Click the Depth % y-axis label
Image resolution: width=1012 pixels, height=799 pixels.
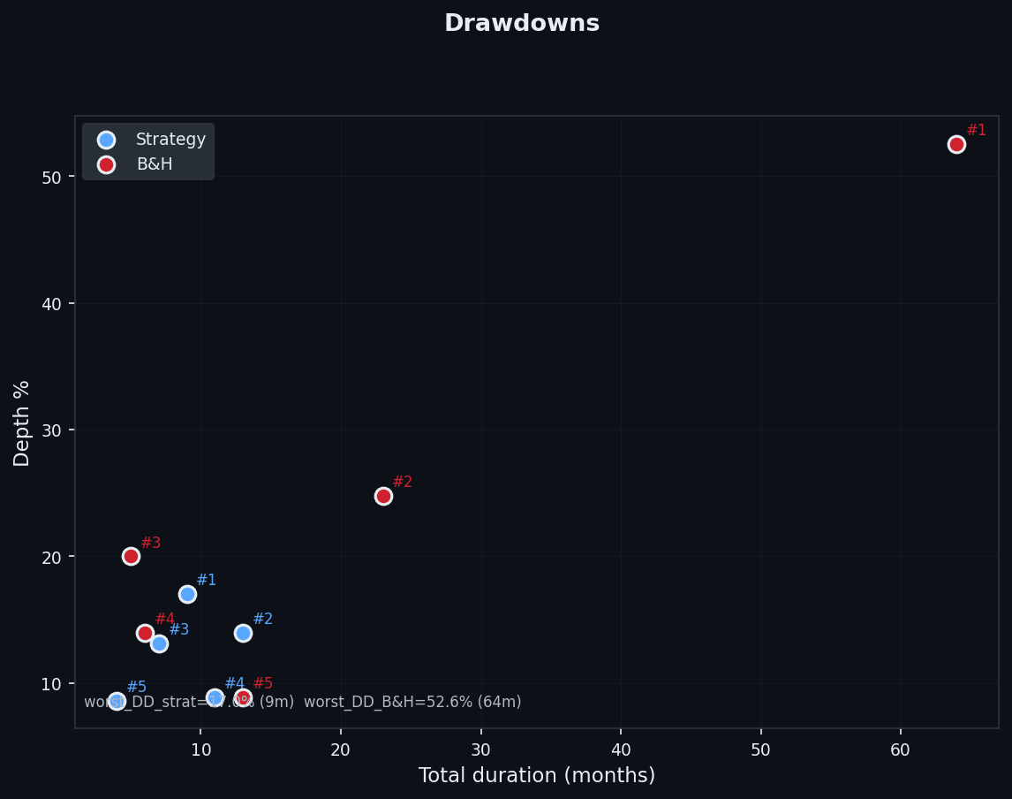[x=22, y=422]
